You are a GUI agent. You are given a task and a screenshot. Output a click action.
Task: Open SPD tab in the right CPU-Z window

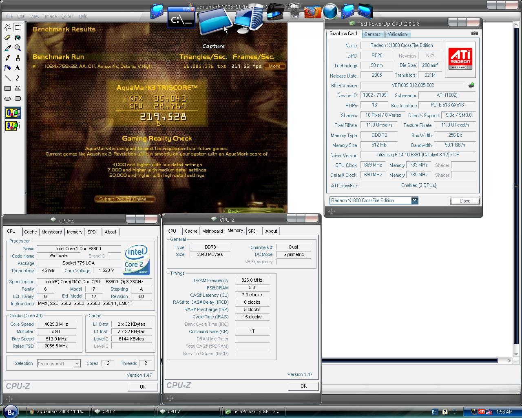pos(252,231)
